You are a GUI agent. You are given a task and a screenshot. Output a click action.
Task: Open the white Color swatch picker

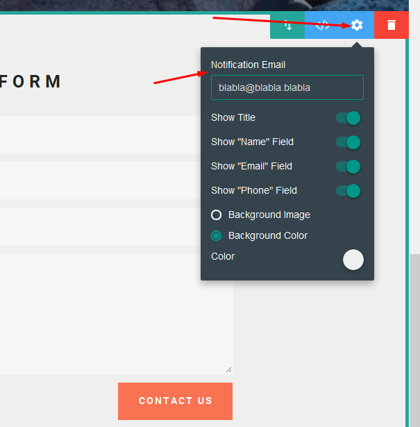coord(353,260)
